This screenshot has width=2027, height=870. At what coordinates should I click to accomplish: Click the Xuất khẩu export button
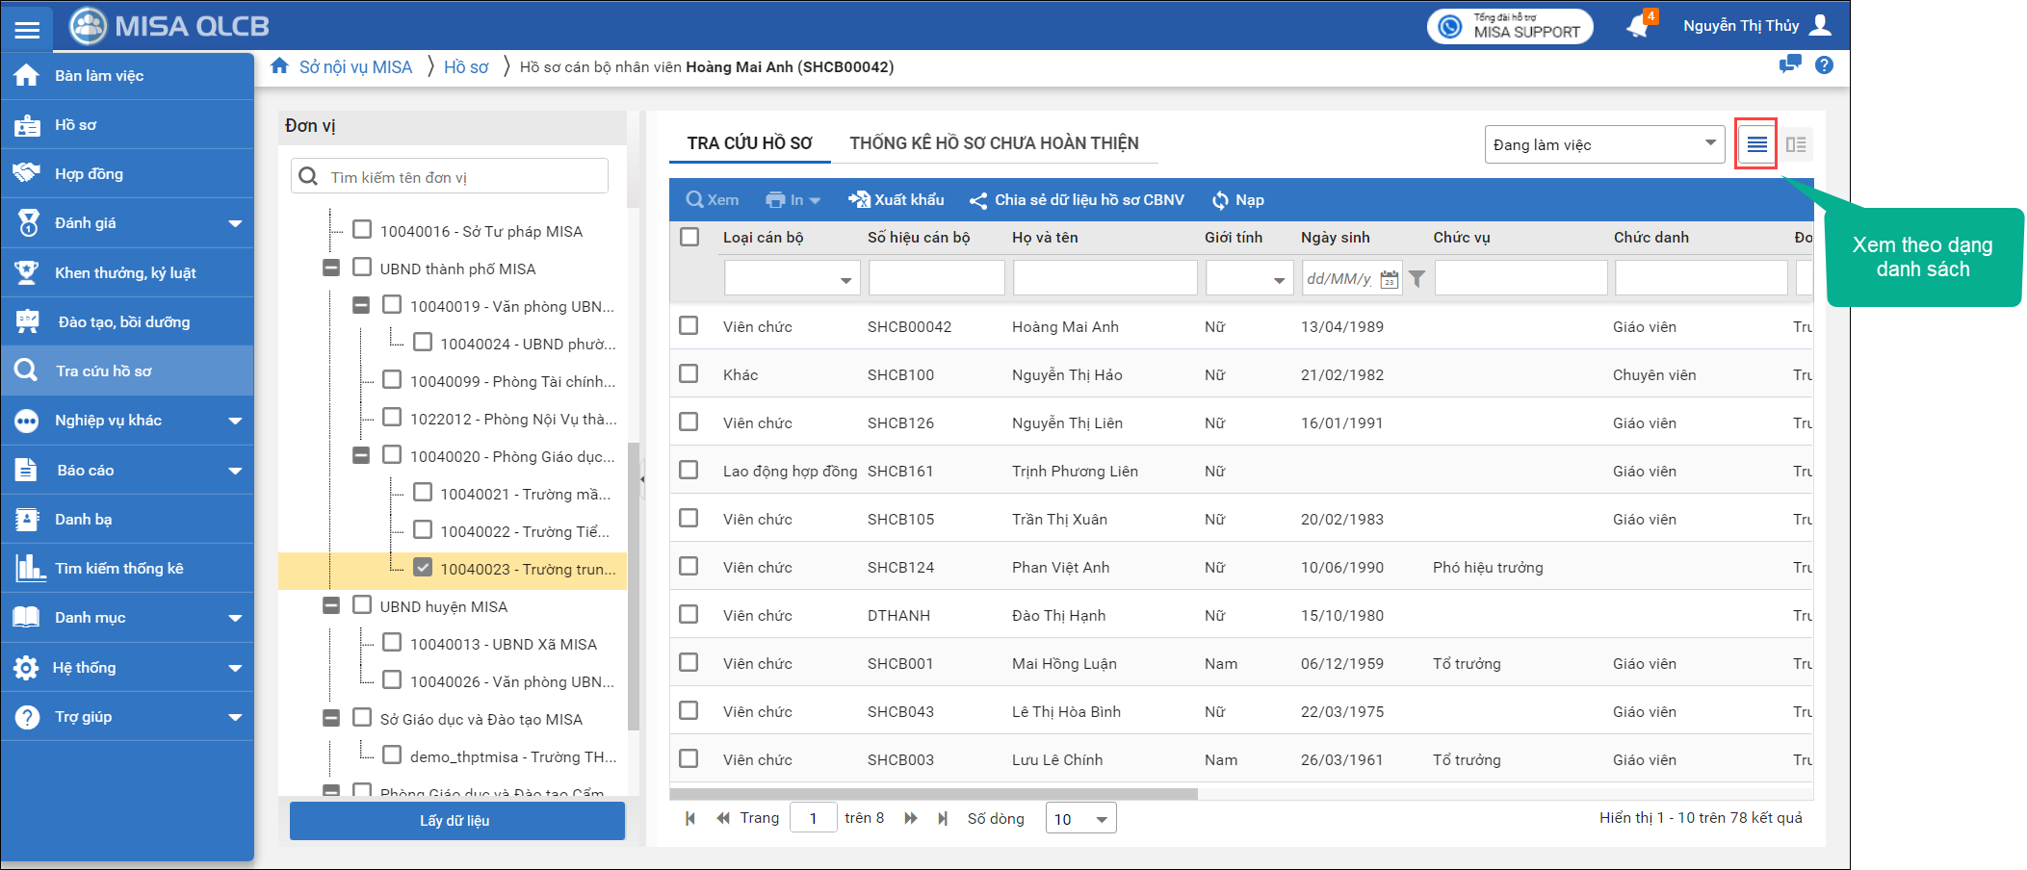coord(897,200)
